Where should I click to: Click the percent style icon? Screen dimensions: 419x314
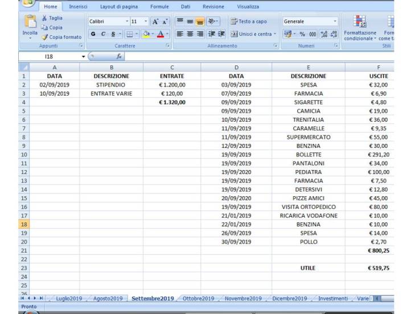pos(302,34)
